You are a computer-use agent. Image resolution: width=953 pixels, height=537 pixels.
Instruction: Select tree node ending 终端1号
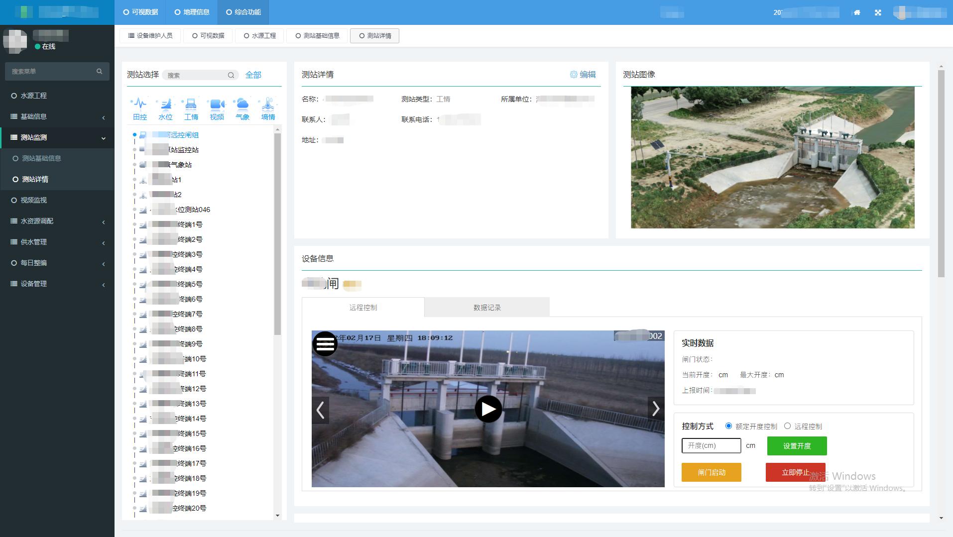click(x=171, y=224)
